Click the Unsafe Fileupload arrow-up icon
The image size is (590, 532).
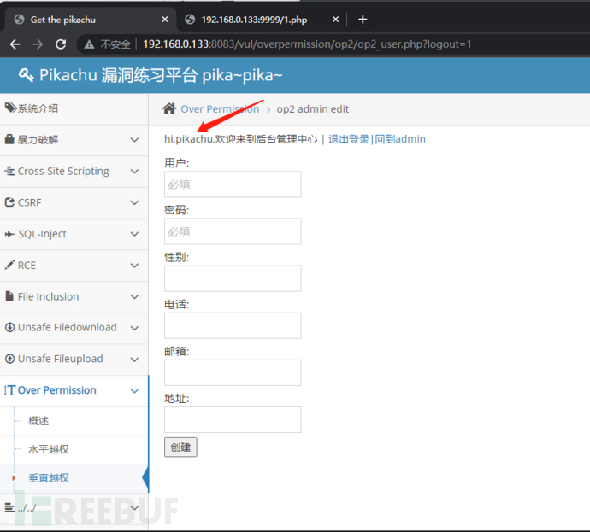(9, 359)
